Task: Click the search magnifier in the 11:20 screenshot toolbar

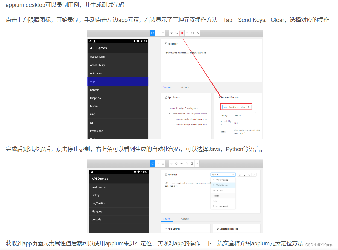Action: pyautogui.click(x=187, y=164)
